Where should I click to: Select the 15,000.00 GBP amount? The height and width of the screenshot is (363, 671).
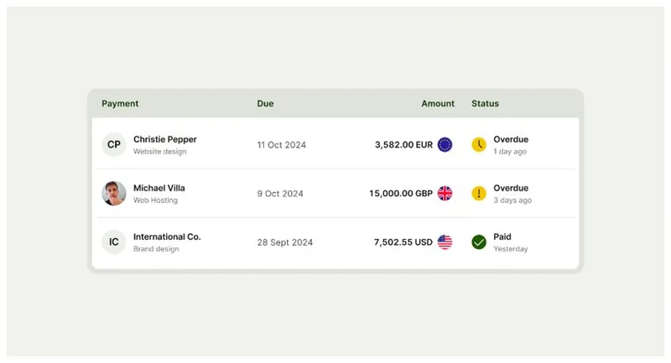coord(400,193)
